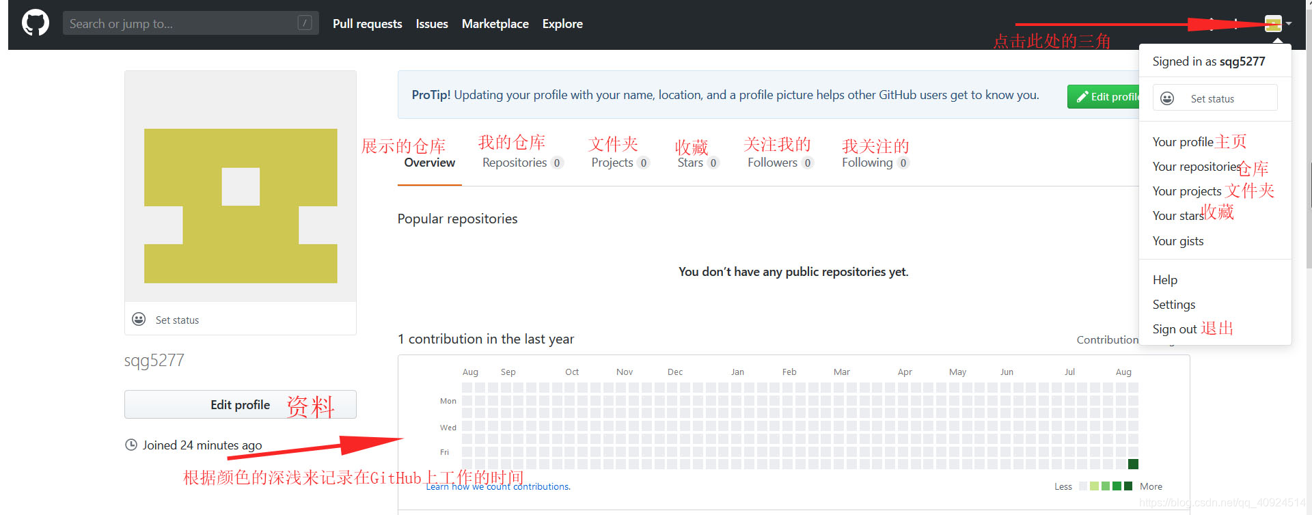Click the wide Edit profile button under username
1312x515 pixels.
click(x=241, y=404)
